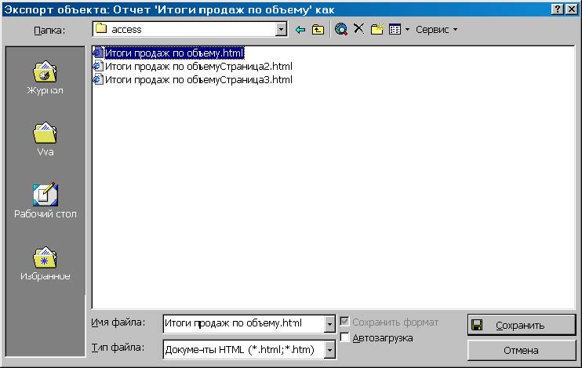Open the Vva folder in sidebar
Screen dimensions: 582x368
click(x=45, y=139)
